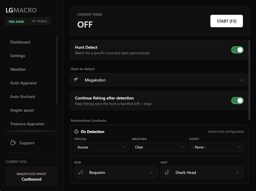Click the hook icon beside Shark Head

pos(167,172)
